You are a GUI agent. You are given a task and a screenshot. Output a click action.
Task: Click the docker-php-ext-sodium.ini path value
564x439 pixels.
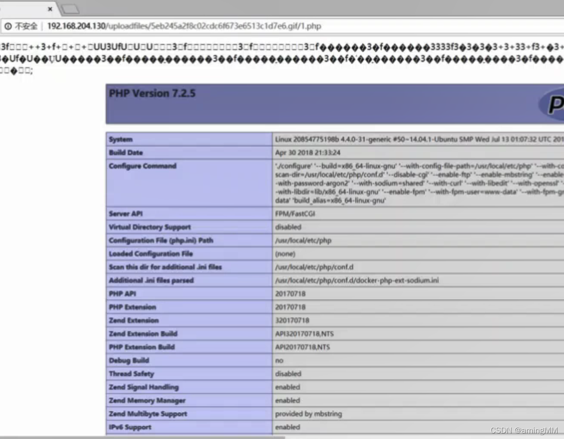357,280
